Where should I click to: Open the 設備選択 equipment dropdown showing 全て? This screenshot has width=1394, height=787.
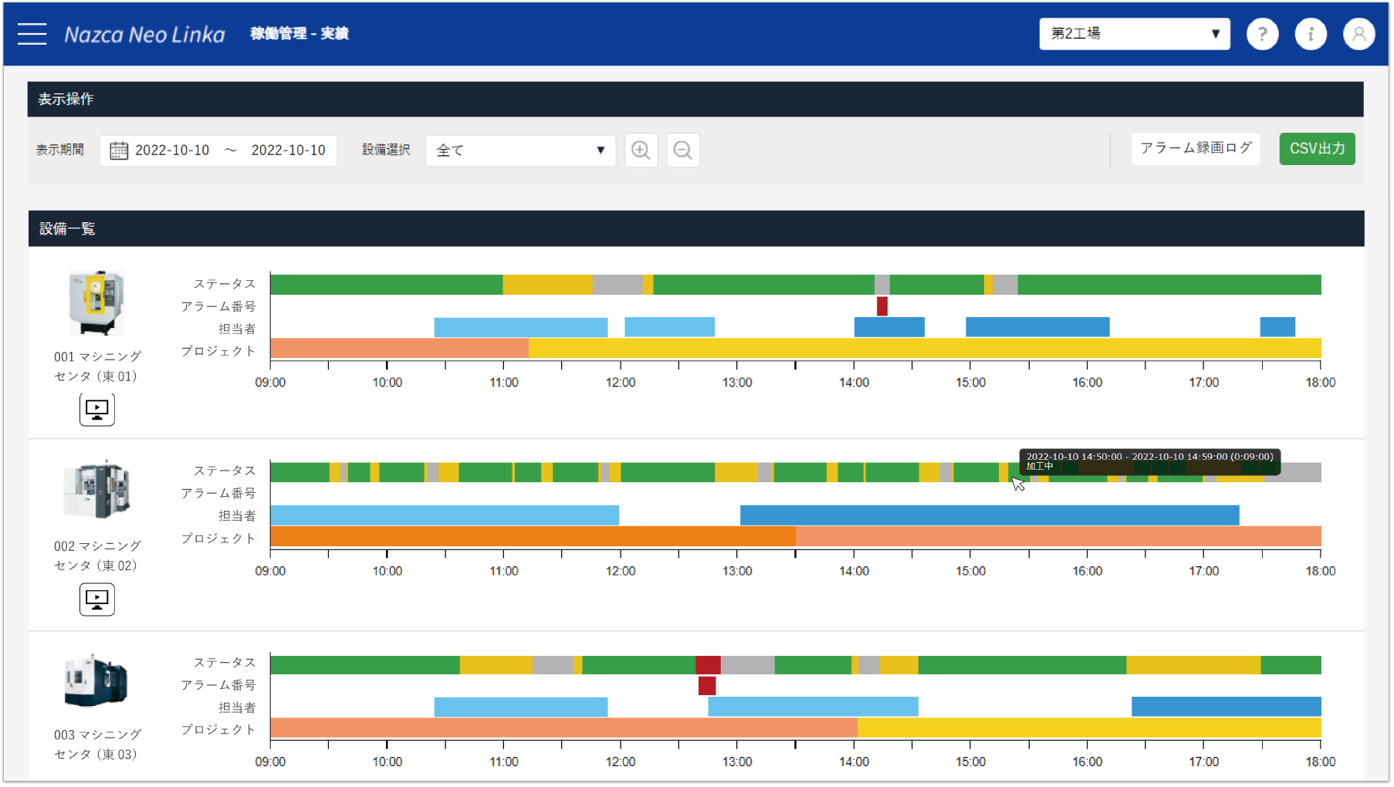(520, 150)
